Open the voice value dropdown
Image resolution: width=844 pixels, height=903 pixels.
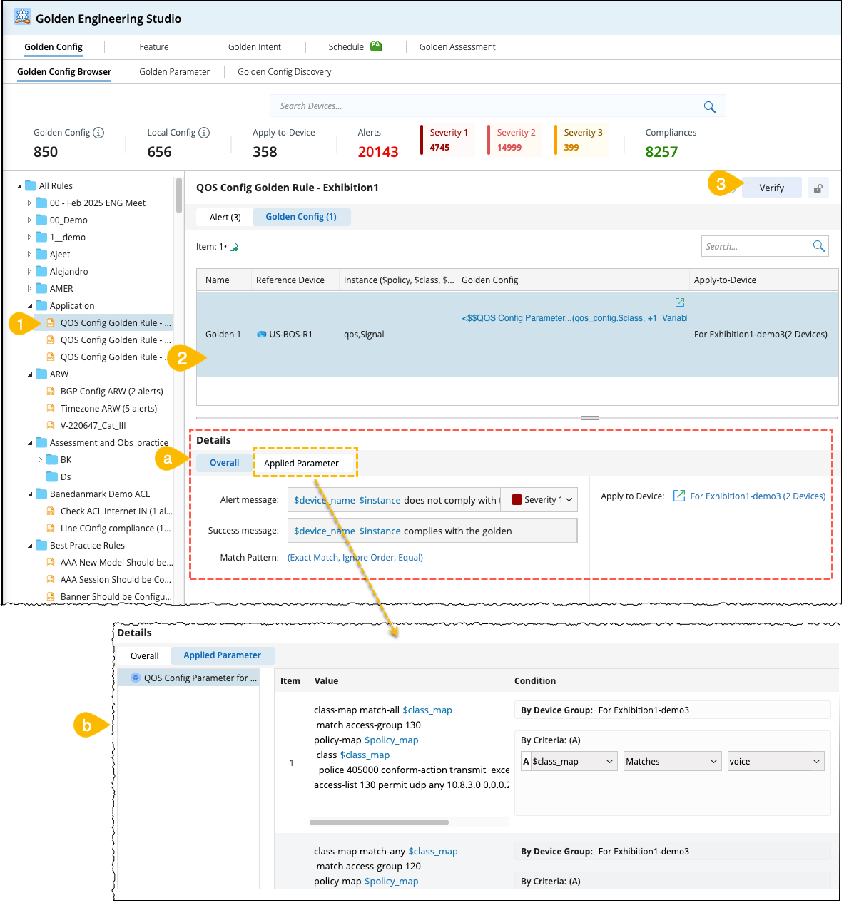pos(776,761)
